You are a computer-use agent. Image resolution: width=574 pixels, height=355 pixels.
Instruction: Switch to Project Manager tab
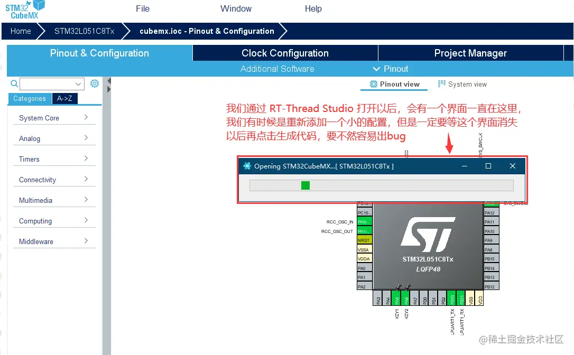[471, 53]
